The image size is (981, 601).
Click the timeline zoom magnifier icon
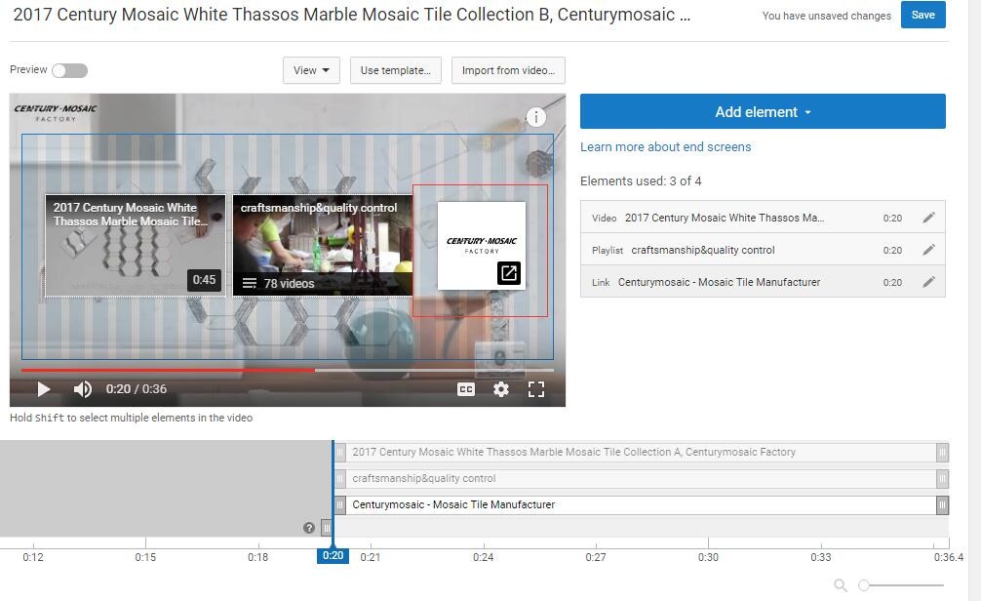point(841,585)
